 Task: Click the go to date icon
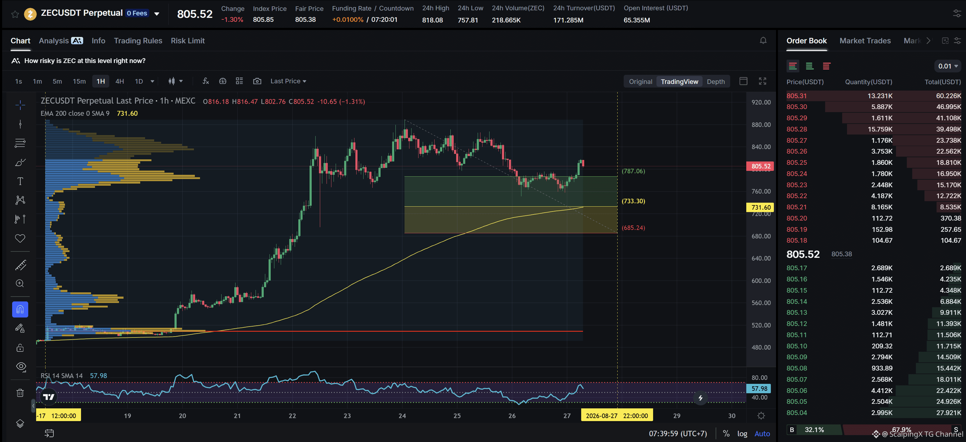click(49, 434)
